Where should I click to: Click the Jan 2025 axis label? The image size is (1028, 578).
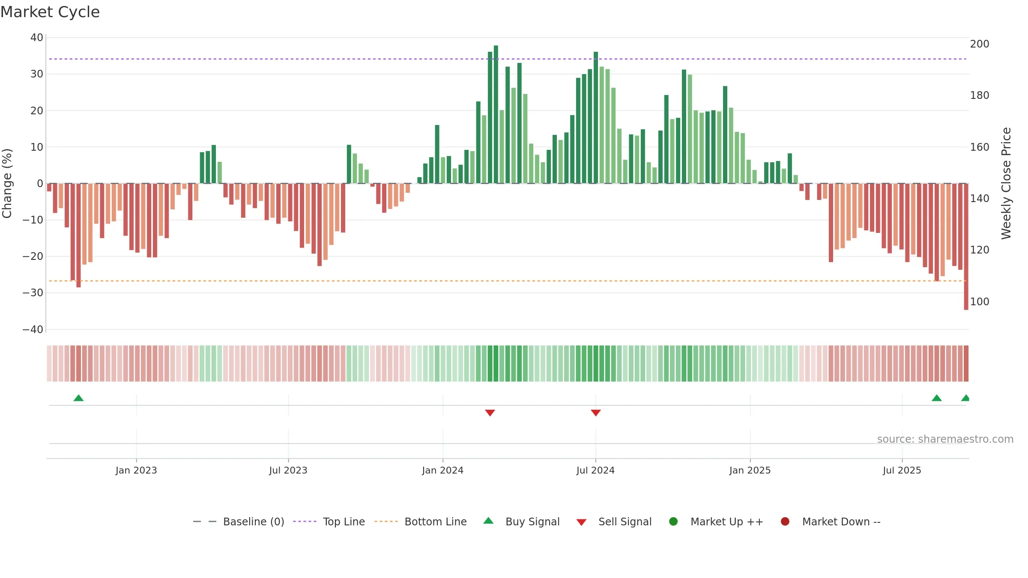coord(750,471)
